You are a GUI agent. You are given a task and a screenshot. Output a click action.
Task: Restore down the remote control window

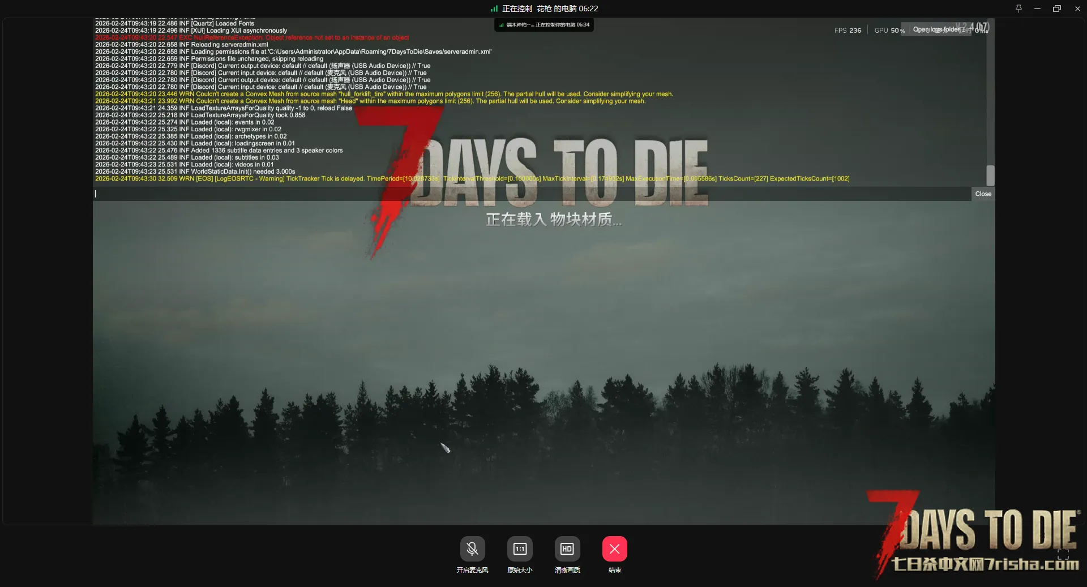point(1056,8)
